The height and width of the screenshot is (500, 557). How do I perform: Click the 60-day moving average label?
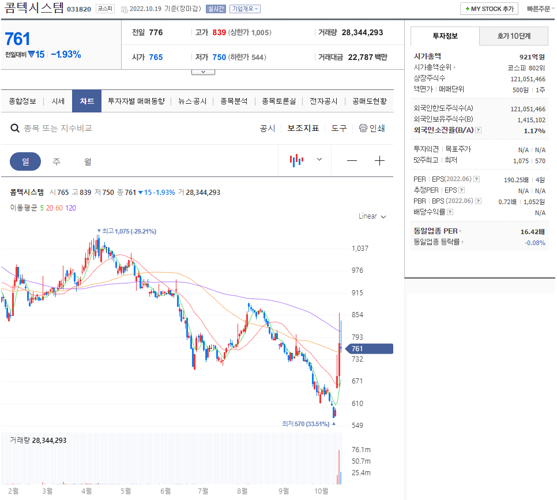click(59, 208)
